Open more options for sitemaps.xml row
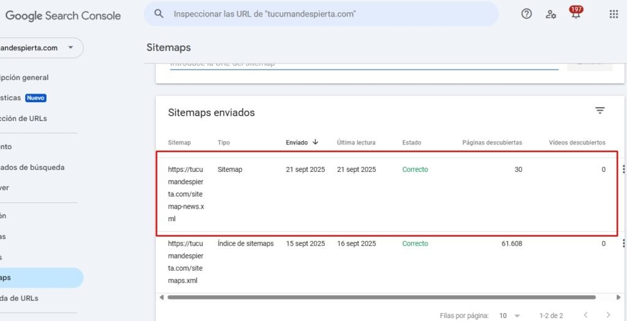 pos(624,243)
